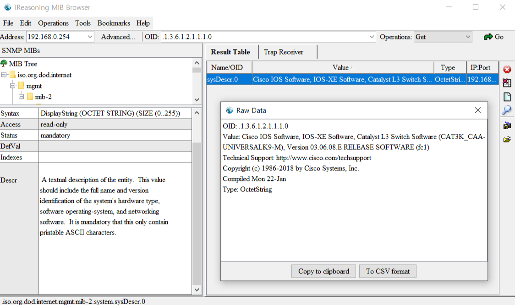Open the Address dropdown list
Screen dimensions: 515x305
(x=90, y=37)
